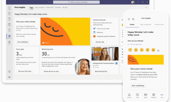Select mobile Home tab
The height and width of the screenshot is (102, 171).
pyautogui.click(x=132, y=24)
